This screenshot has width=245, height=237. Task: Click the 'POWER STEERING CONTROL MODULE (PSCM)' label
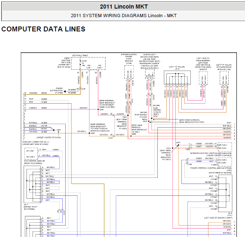tap(211, 168)
